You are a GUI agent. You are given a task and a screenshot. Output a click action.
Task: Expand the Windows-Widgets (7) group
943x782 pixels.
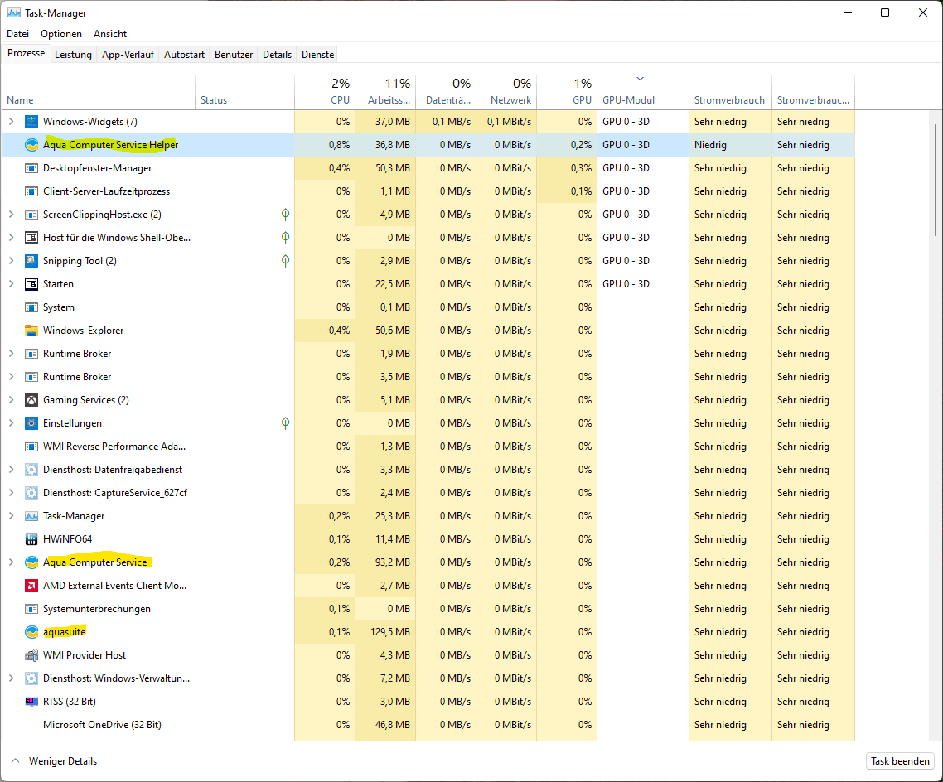click(12, 122)
